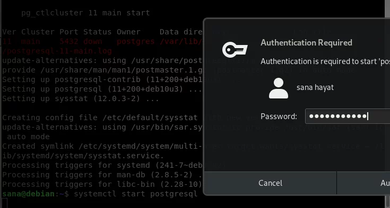Focus the Password input field
Image resolution: width=390 pixels, height=208 pixels.
pyautogui.click(x=348, y=116)
